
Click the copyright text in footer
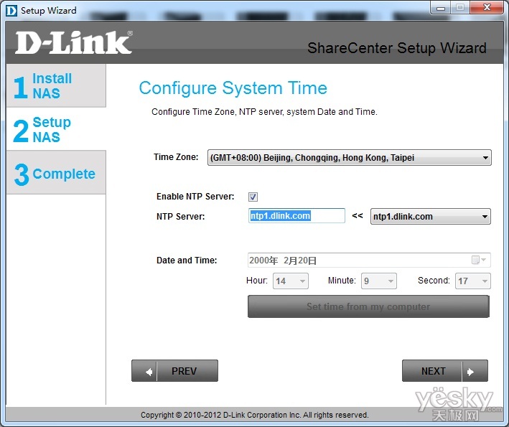pos(255,415)
